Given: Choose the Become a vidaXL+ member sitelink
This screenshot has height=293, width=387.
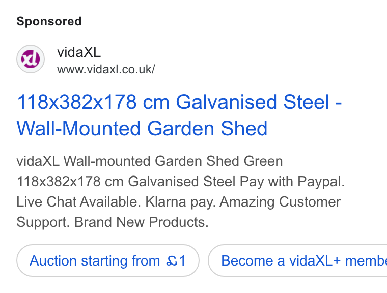Looking at the screenshot, I should (298, 260).
